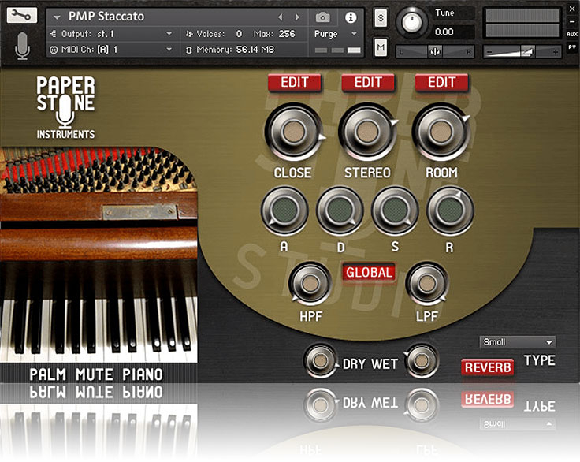Click the PV button in header
The width and height of the screenshot is (580, 462).
[x=572, y=47]
